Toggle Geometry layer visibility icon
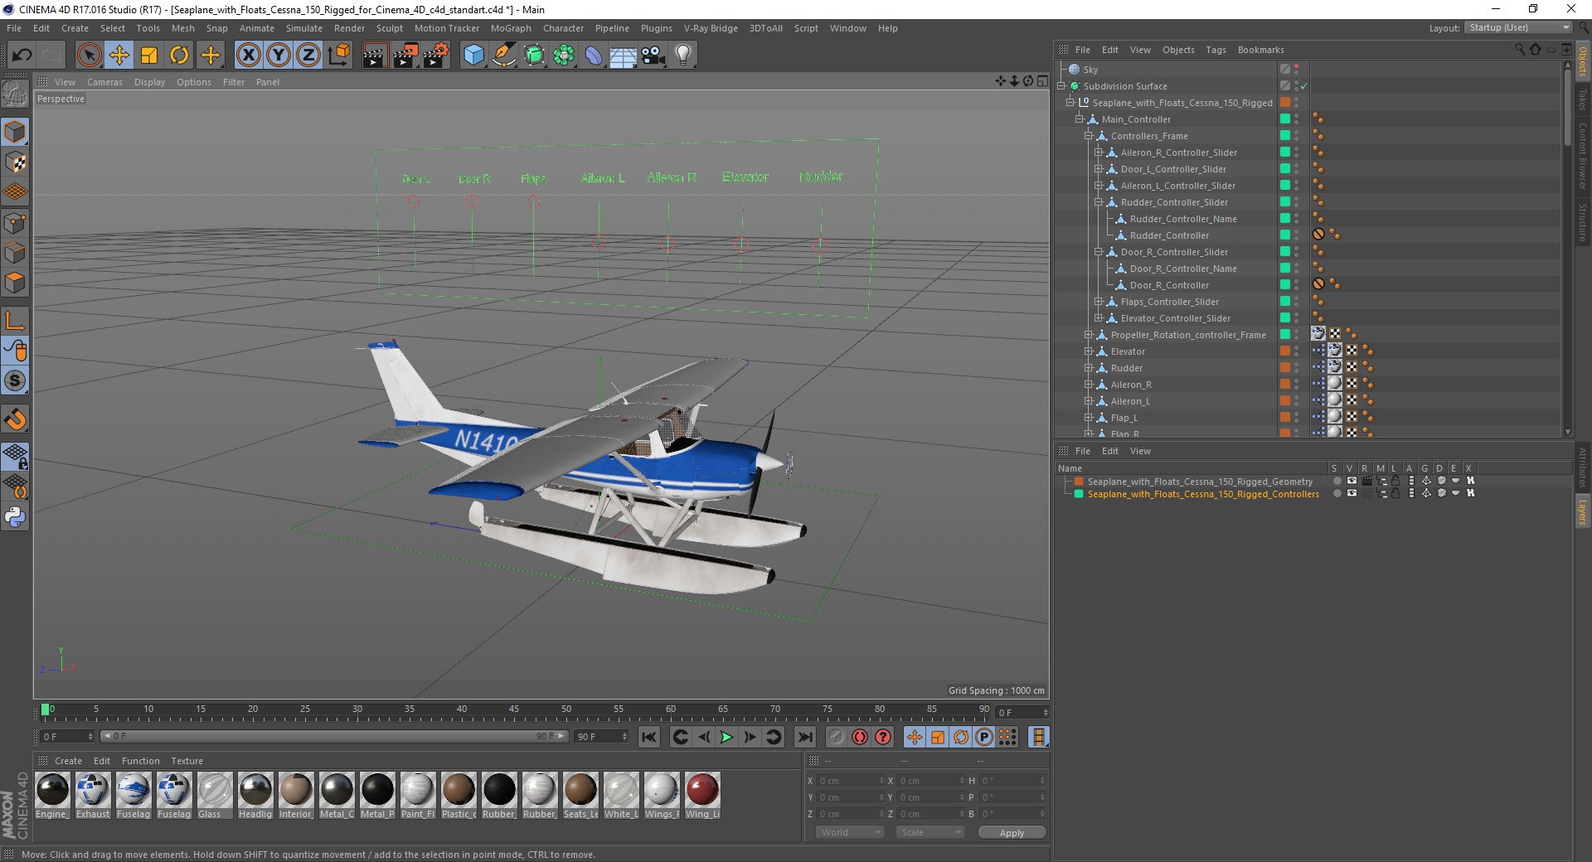Viewport: 1592px width, 862px height. click(x=1352, y=481)
